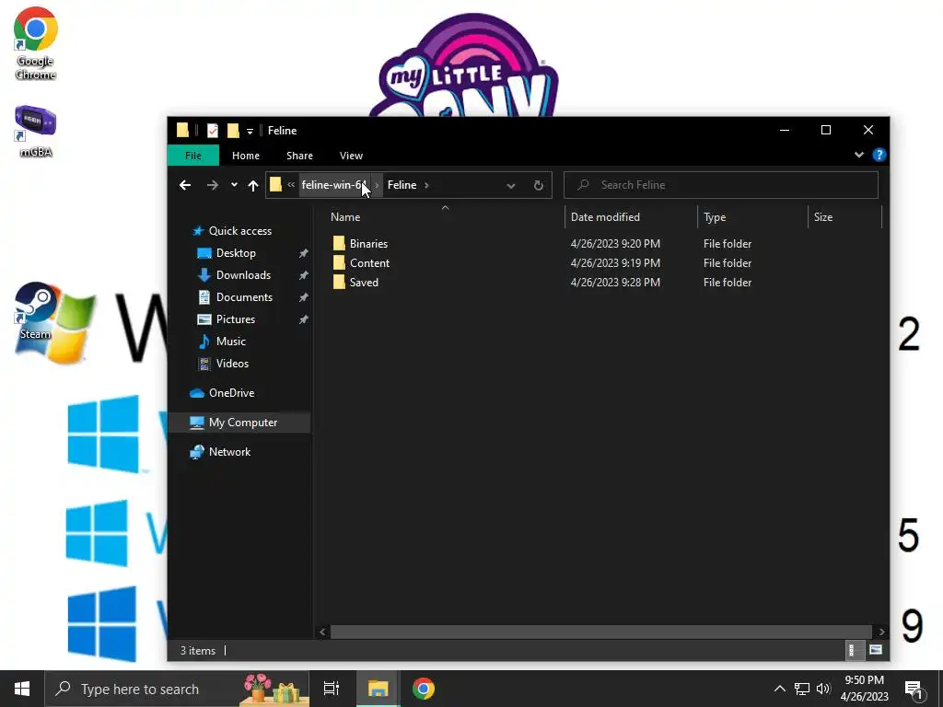The height and width of the screenshot is (707, 943).
Task: Go up one folder level
Action: (x=253, y=185)
